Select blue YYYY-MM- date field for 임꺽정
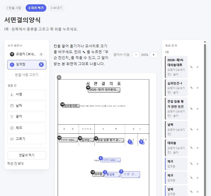Image resolution: width=211 pixels, height=196 pixels. pyautogui.click(x=111, y=160)
